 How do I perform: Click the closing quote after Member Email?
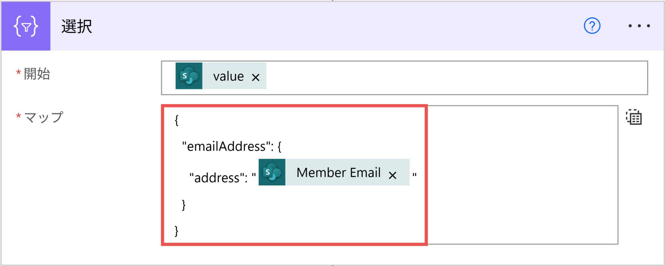pos(415,175)
